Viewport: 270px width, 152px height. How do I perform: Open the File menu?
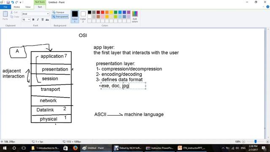click(x=5, y=7)
